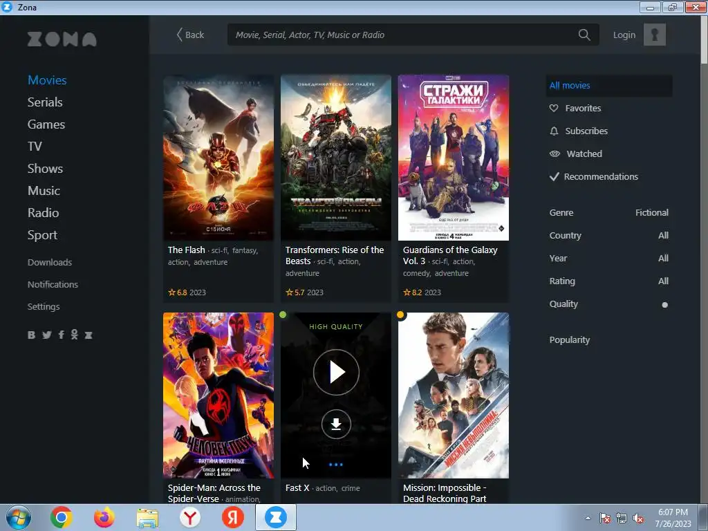708x531 pixels.
Task: Open Downloads in sidebar
Action: 50,262
